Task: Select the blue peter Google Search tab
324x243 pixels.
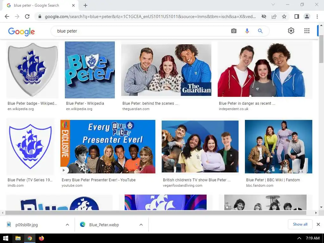Action: click(40, 5)
